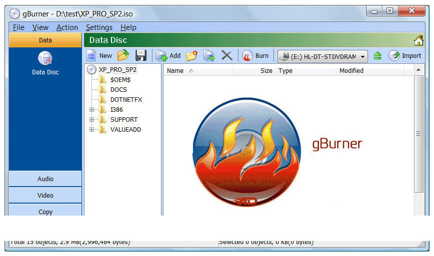This screenshot has height=256, width=434.
Task: Click the file list vertical scrollbar thumb
Action: click(419, 134)
